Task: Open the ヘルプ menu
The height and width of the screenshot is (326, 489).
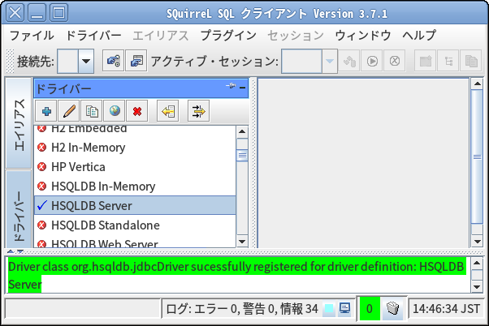Action: pyautogui.click(x=419, y=35)
